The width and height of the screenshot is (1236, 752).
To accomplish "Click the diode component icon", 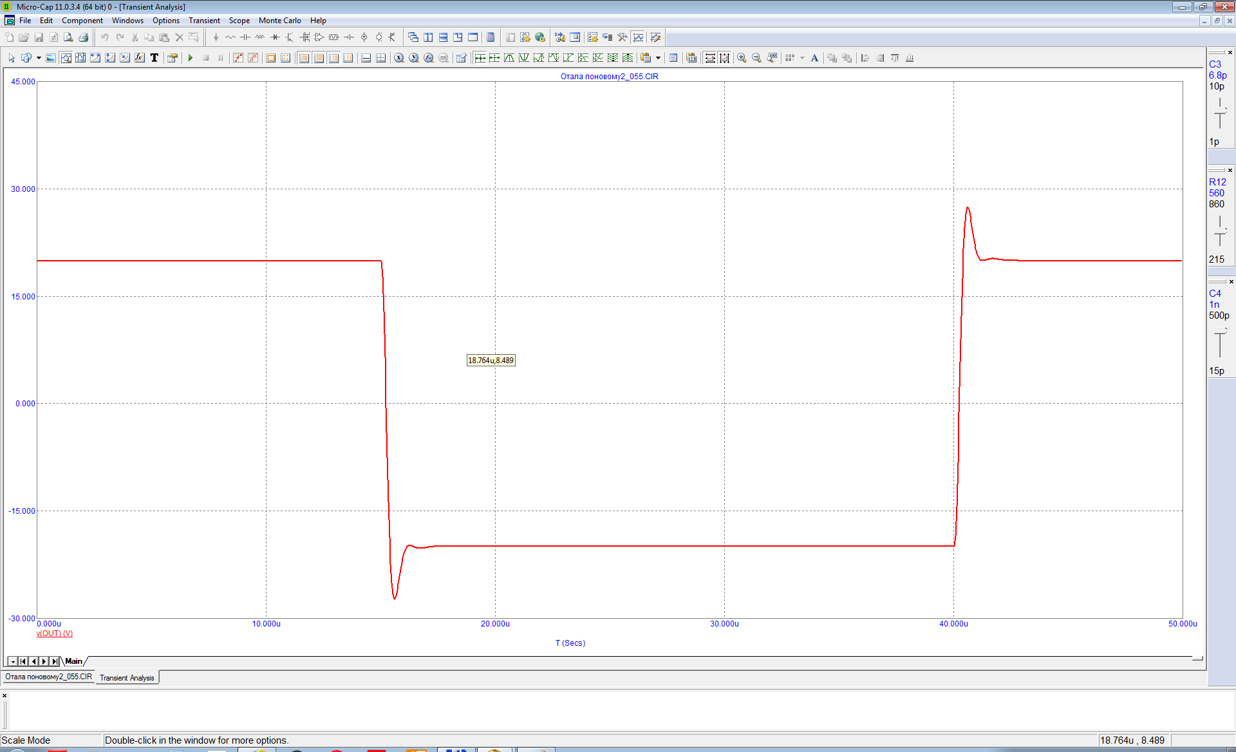I will (x=275, y=37).
